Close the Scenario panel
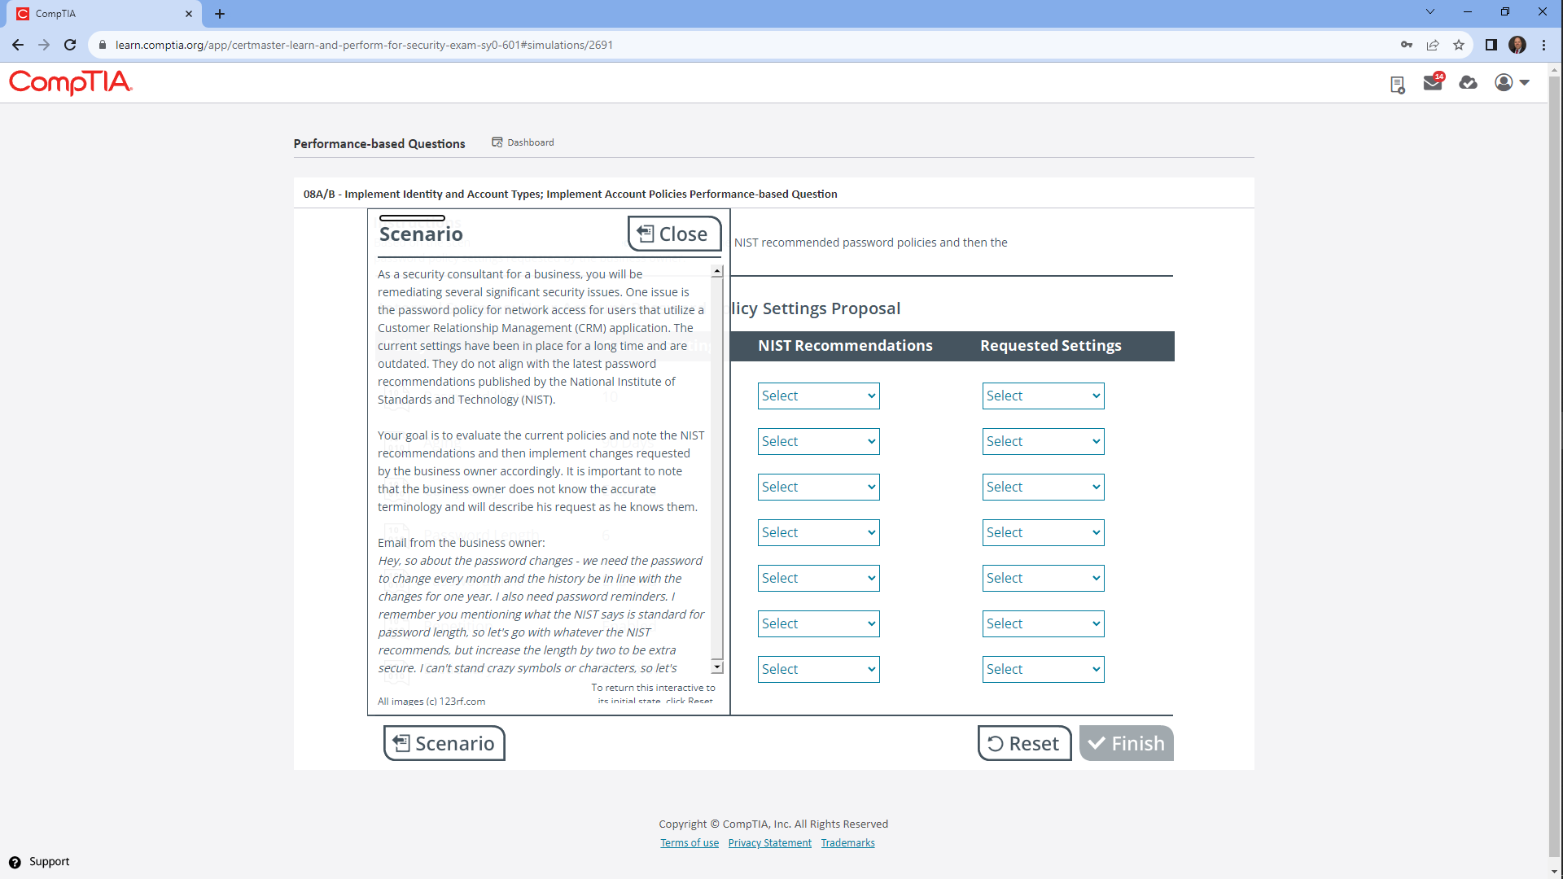 (673, 234)
